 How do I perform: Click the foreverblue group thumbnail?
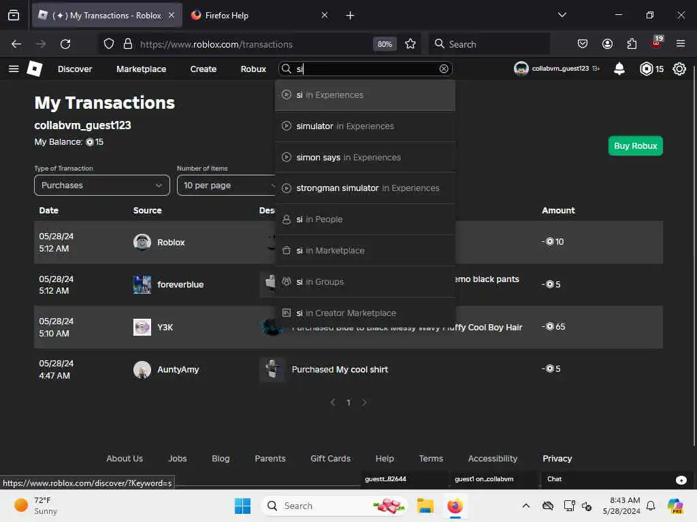(x=142, y=285)
